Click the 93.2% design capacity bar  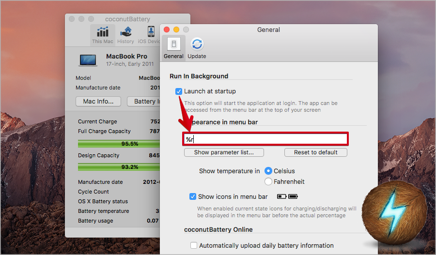click(119, 167)
